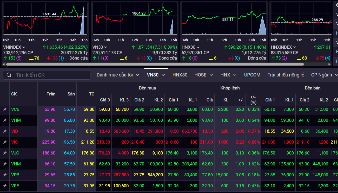Screen dimensions: 338x193
Task: Toggle the pin for VIB
Action: (x=5, y=131)
